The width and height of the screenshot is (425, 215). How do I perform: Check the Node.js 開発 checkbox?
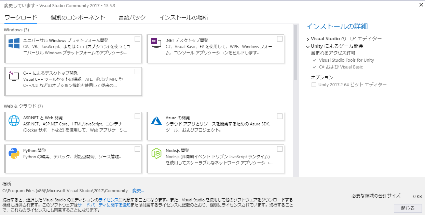click(280, 149)
